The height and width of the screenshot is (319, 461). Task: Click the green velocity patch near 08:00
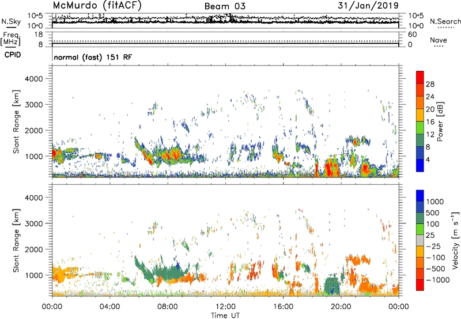tap(169, 272)
